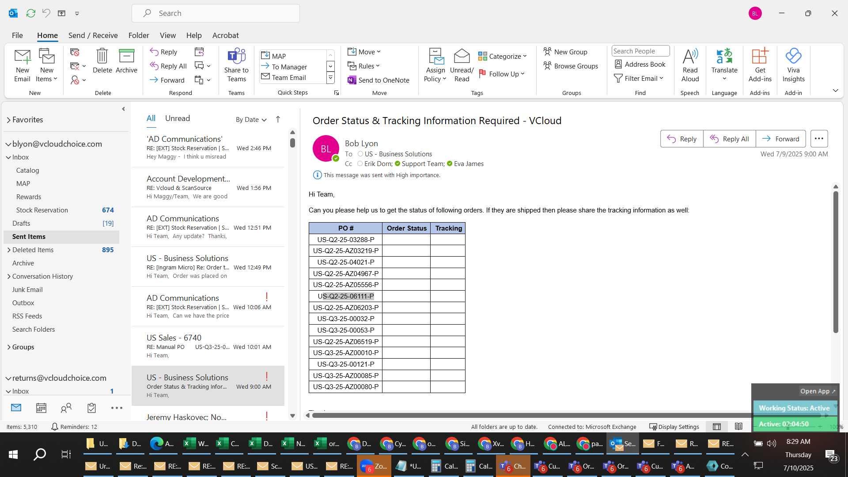The width and height of the screenshot is (848, 477).
Task: Open the Rules dropdown
Action: pyautogui.click(x=363, y=66)
